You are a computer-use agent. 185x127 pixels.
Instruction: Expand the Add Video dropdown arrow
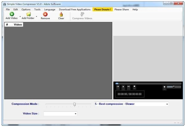click(x=20, y=16)
